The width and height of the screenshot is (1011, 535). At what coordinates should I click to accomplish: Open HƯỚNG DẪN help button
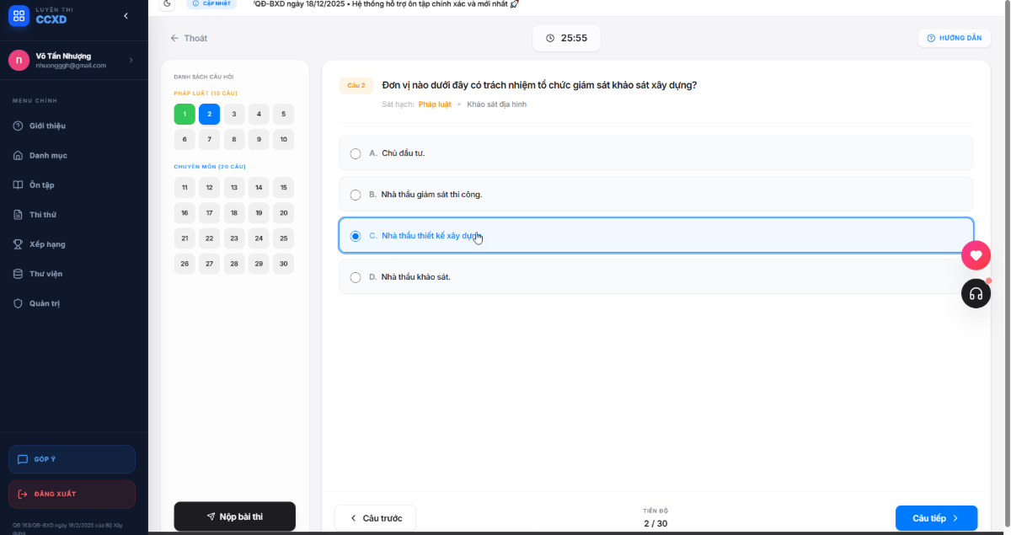[954, 38]
